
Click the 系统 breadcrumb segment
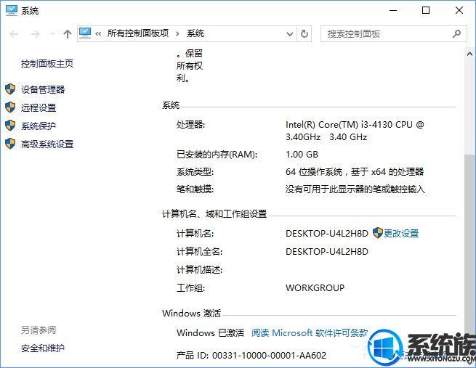click(x=195, y=33)
